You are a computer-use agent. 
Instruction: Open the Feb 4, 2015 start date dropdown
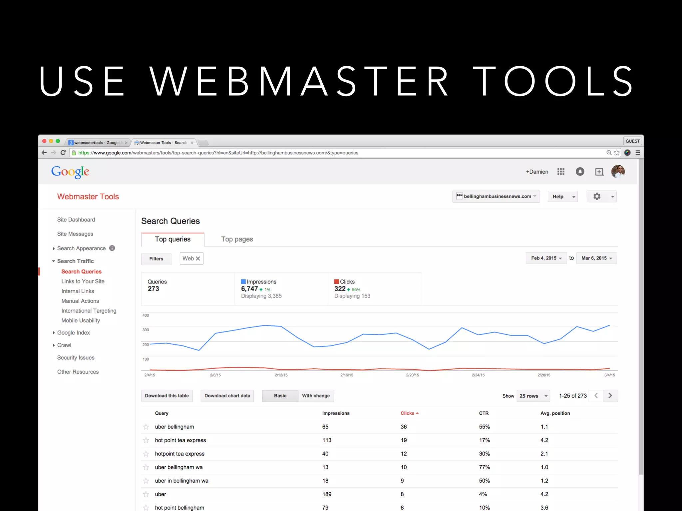(x=546, y=258)
